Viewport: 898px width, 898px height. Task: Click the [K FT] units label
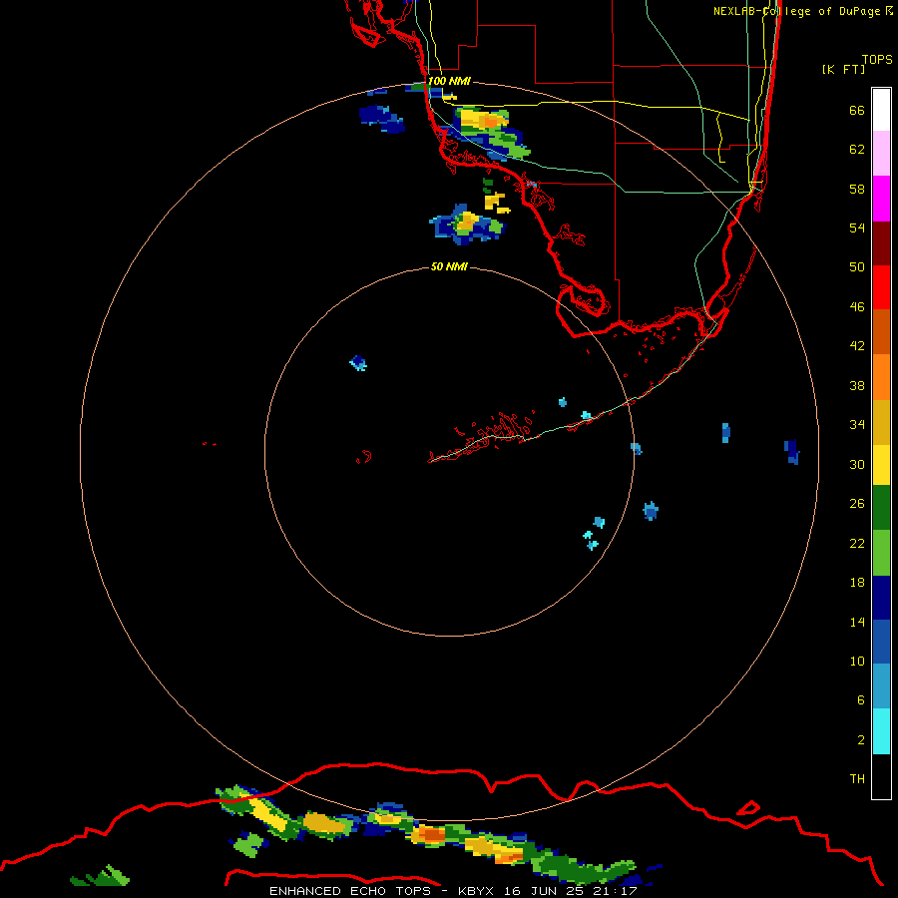click(x=843, y=69)
